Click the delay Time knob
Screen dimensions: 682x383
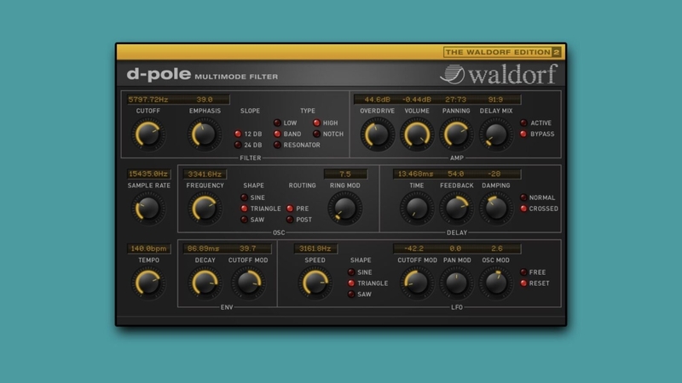[x=416, y=209]
